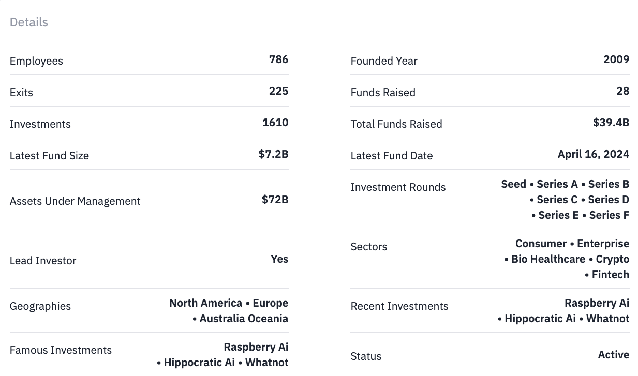Open Whatnot under Famous Investments
Image resolution: width=638 pixels, height=376 pixels.
click(266, 363)
